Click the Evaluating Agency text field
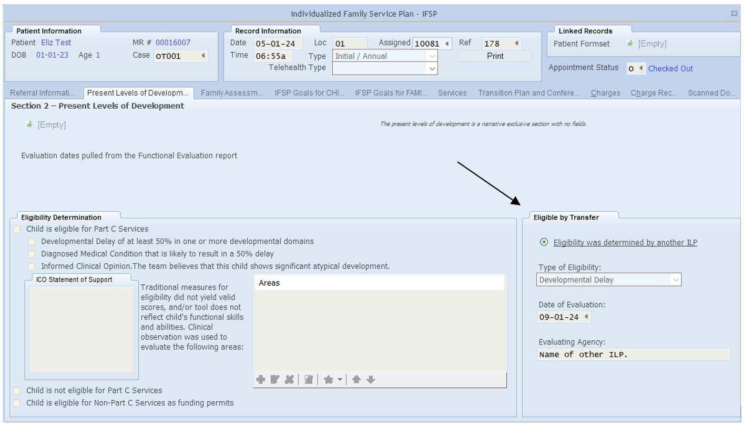This screenshot has height=426, width=744. (633, 355)
